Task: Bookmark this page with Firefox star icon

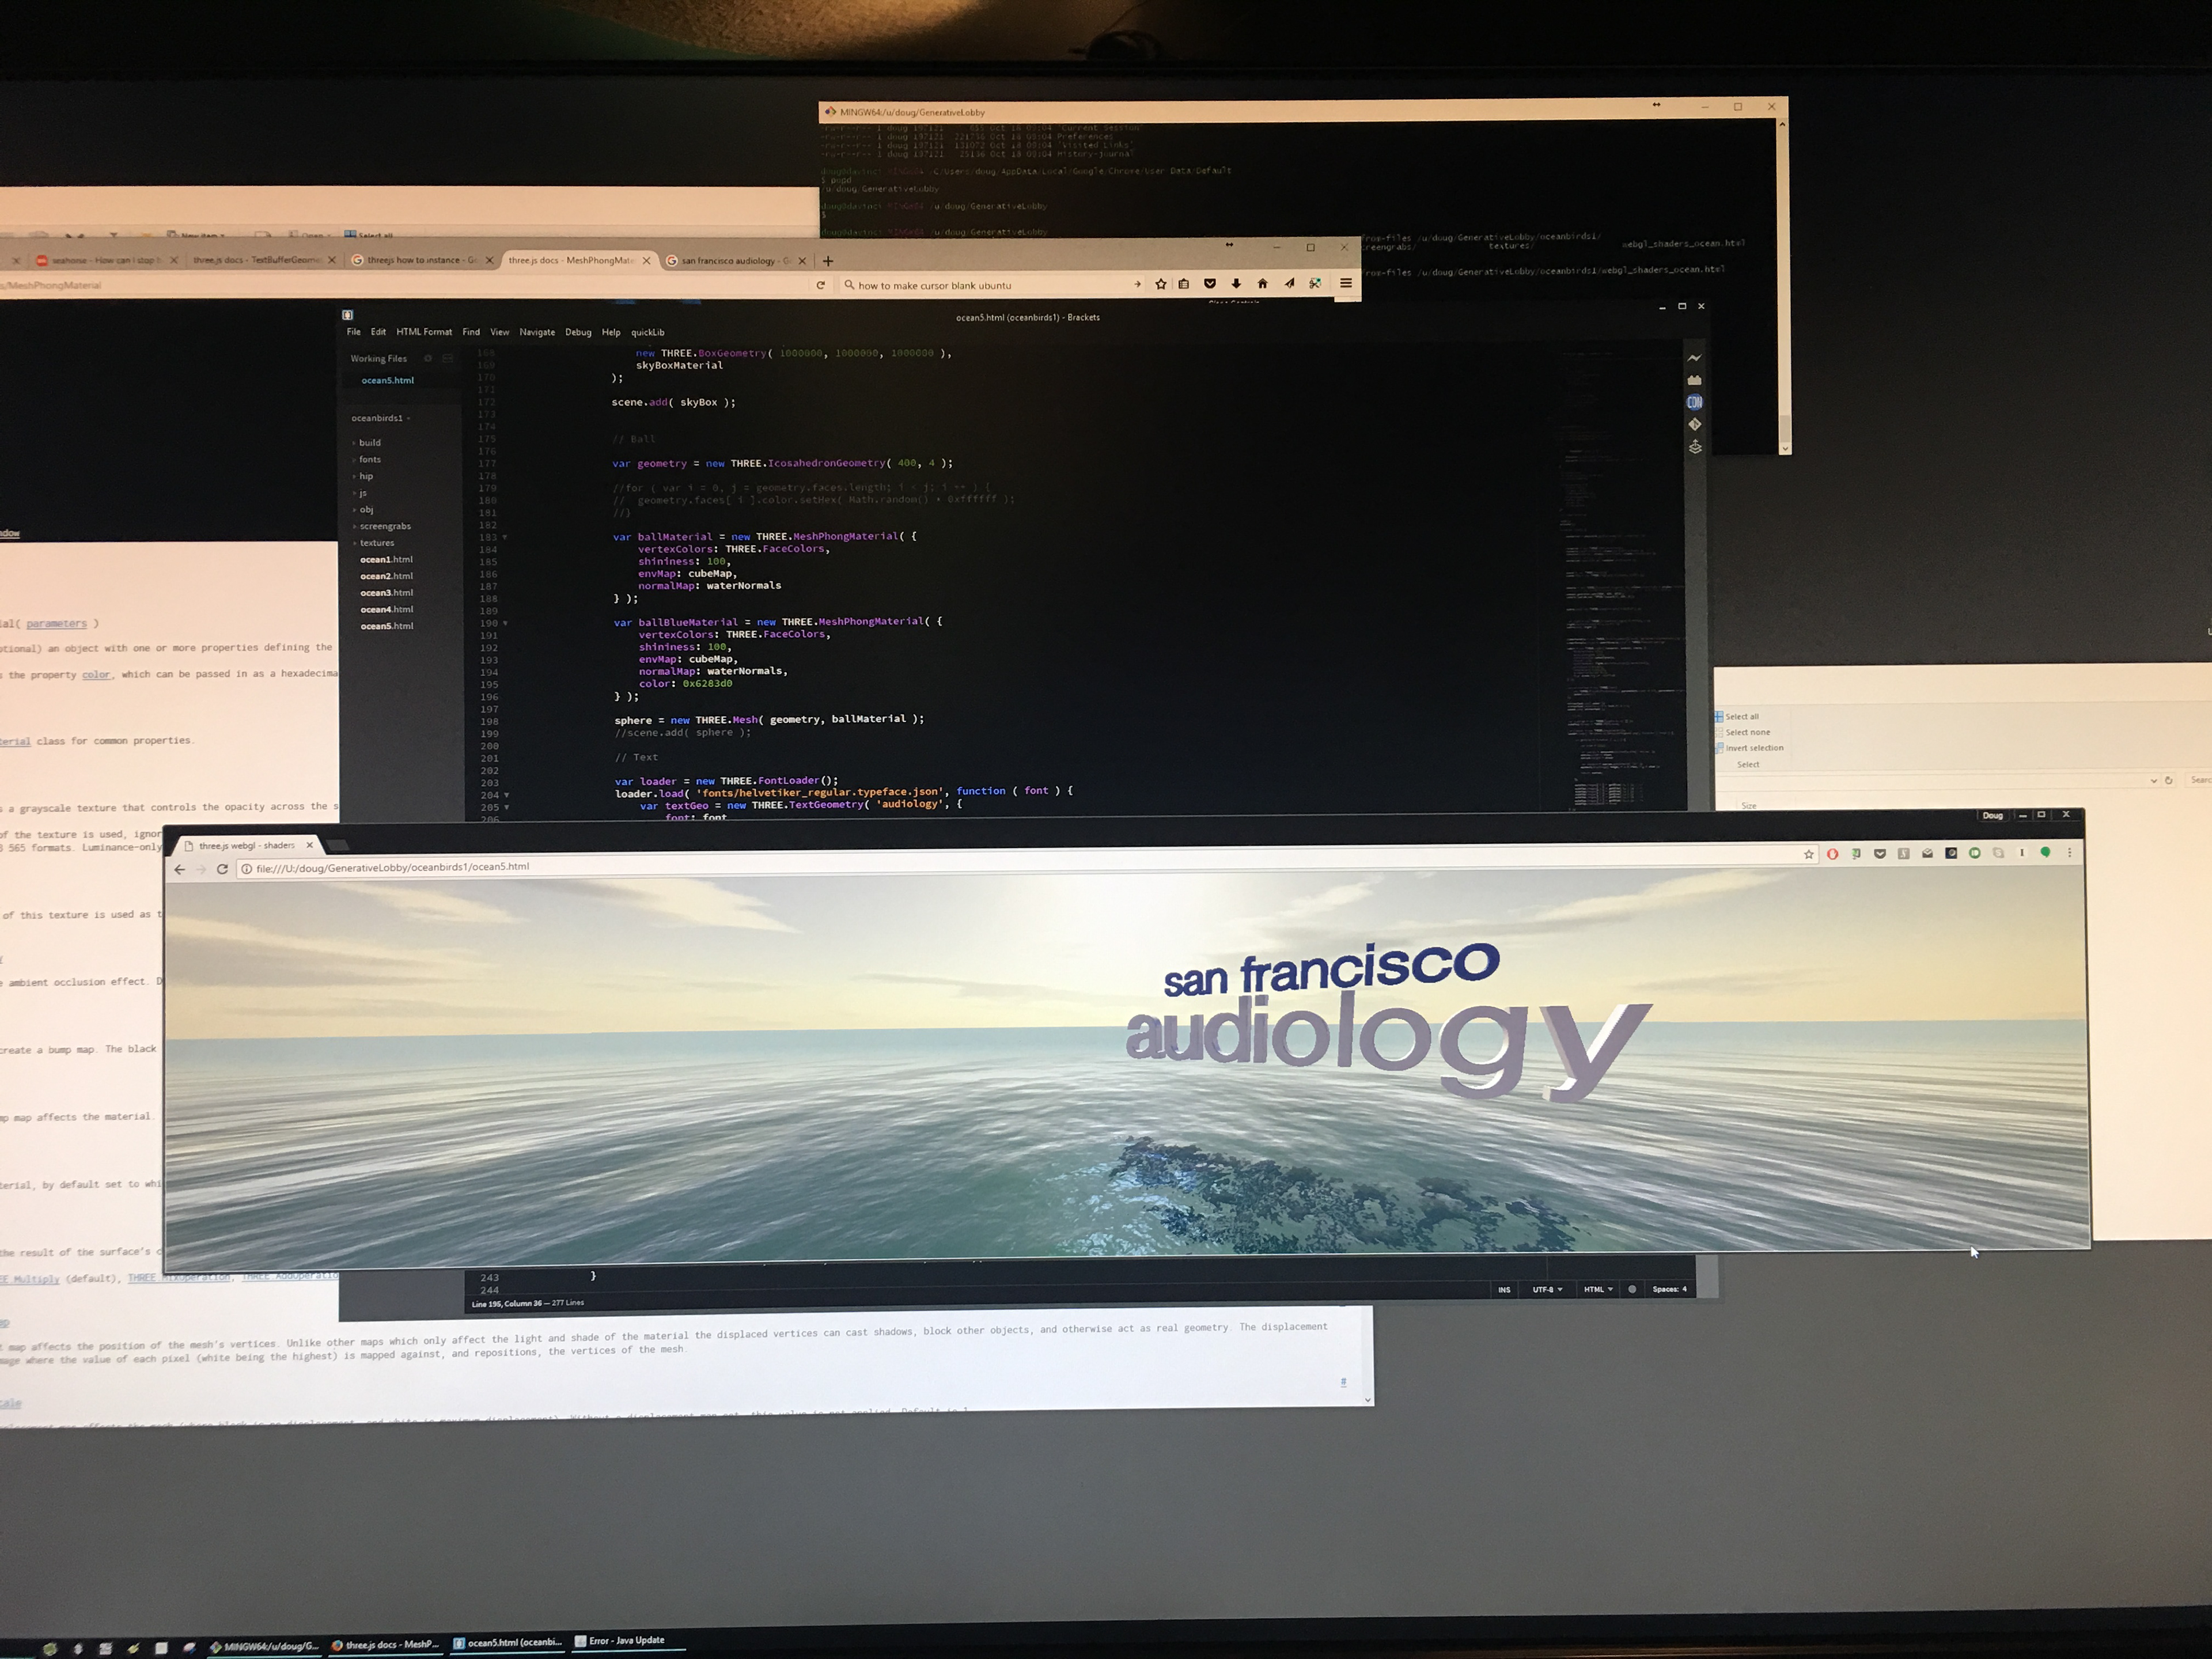Action: pyautogui.click(x=1161, y=284)
